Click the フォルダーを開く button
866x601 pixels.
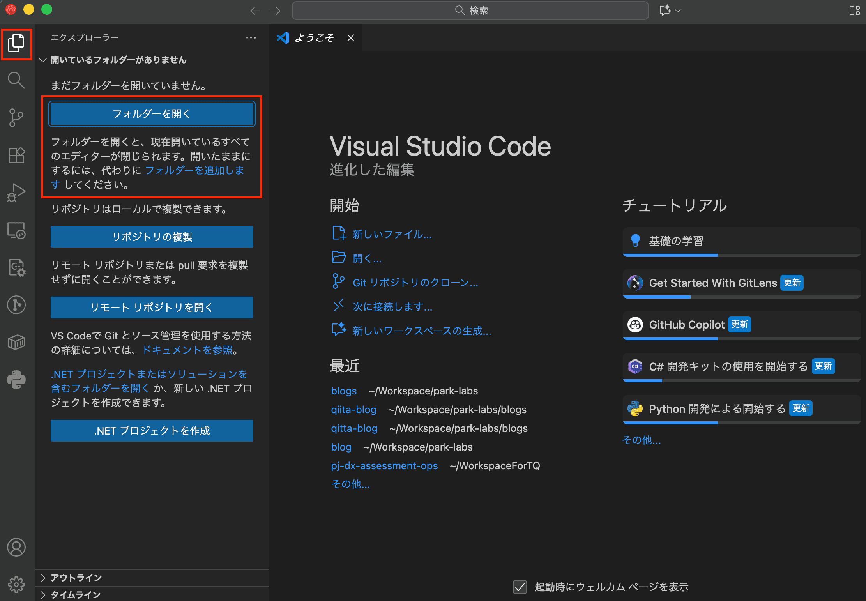point(152,114)
